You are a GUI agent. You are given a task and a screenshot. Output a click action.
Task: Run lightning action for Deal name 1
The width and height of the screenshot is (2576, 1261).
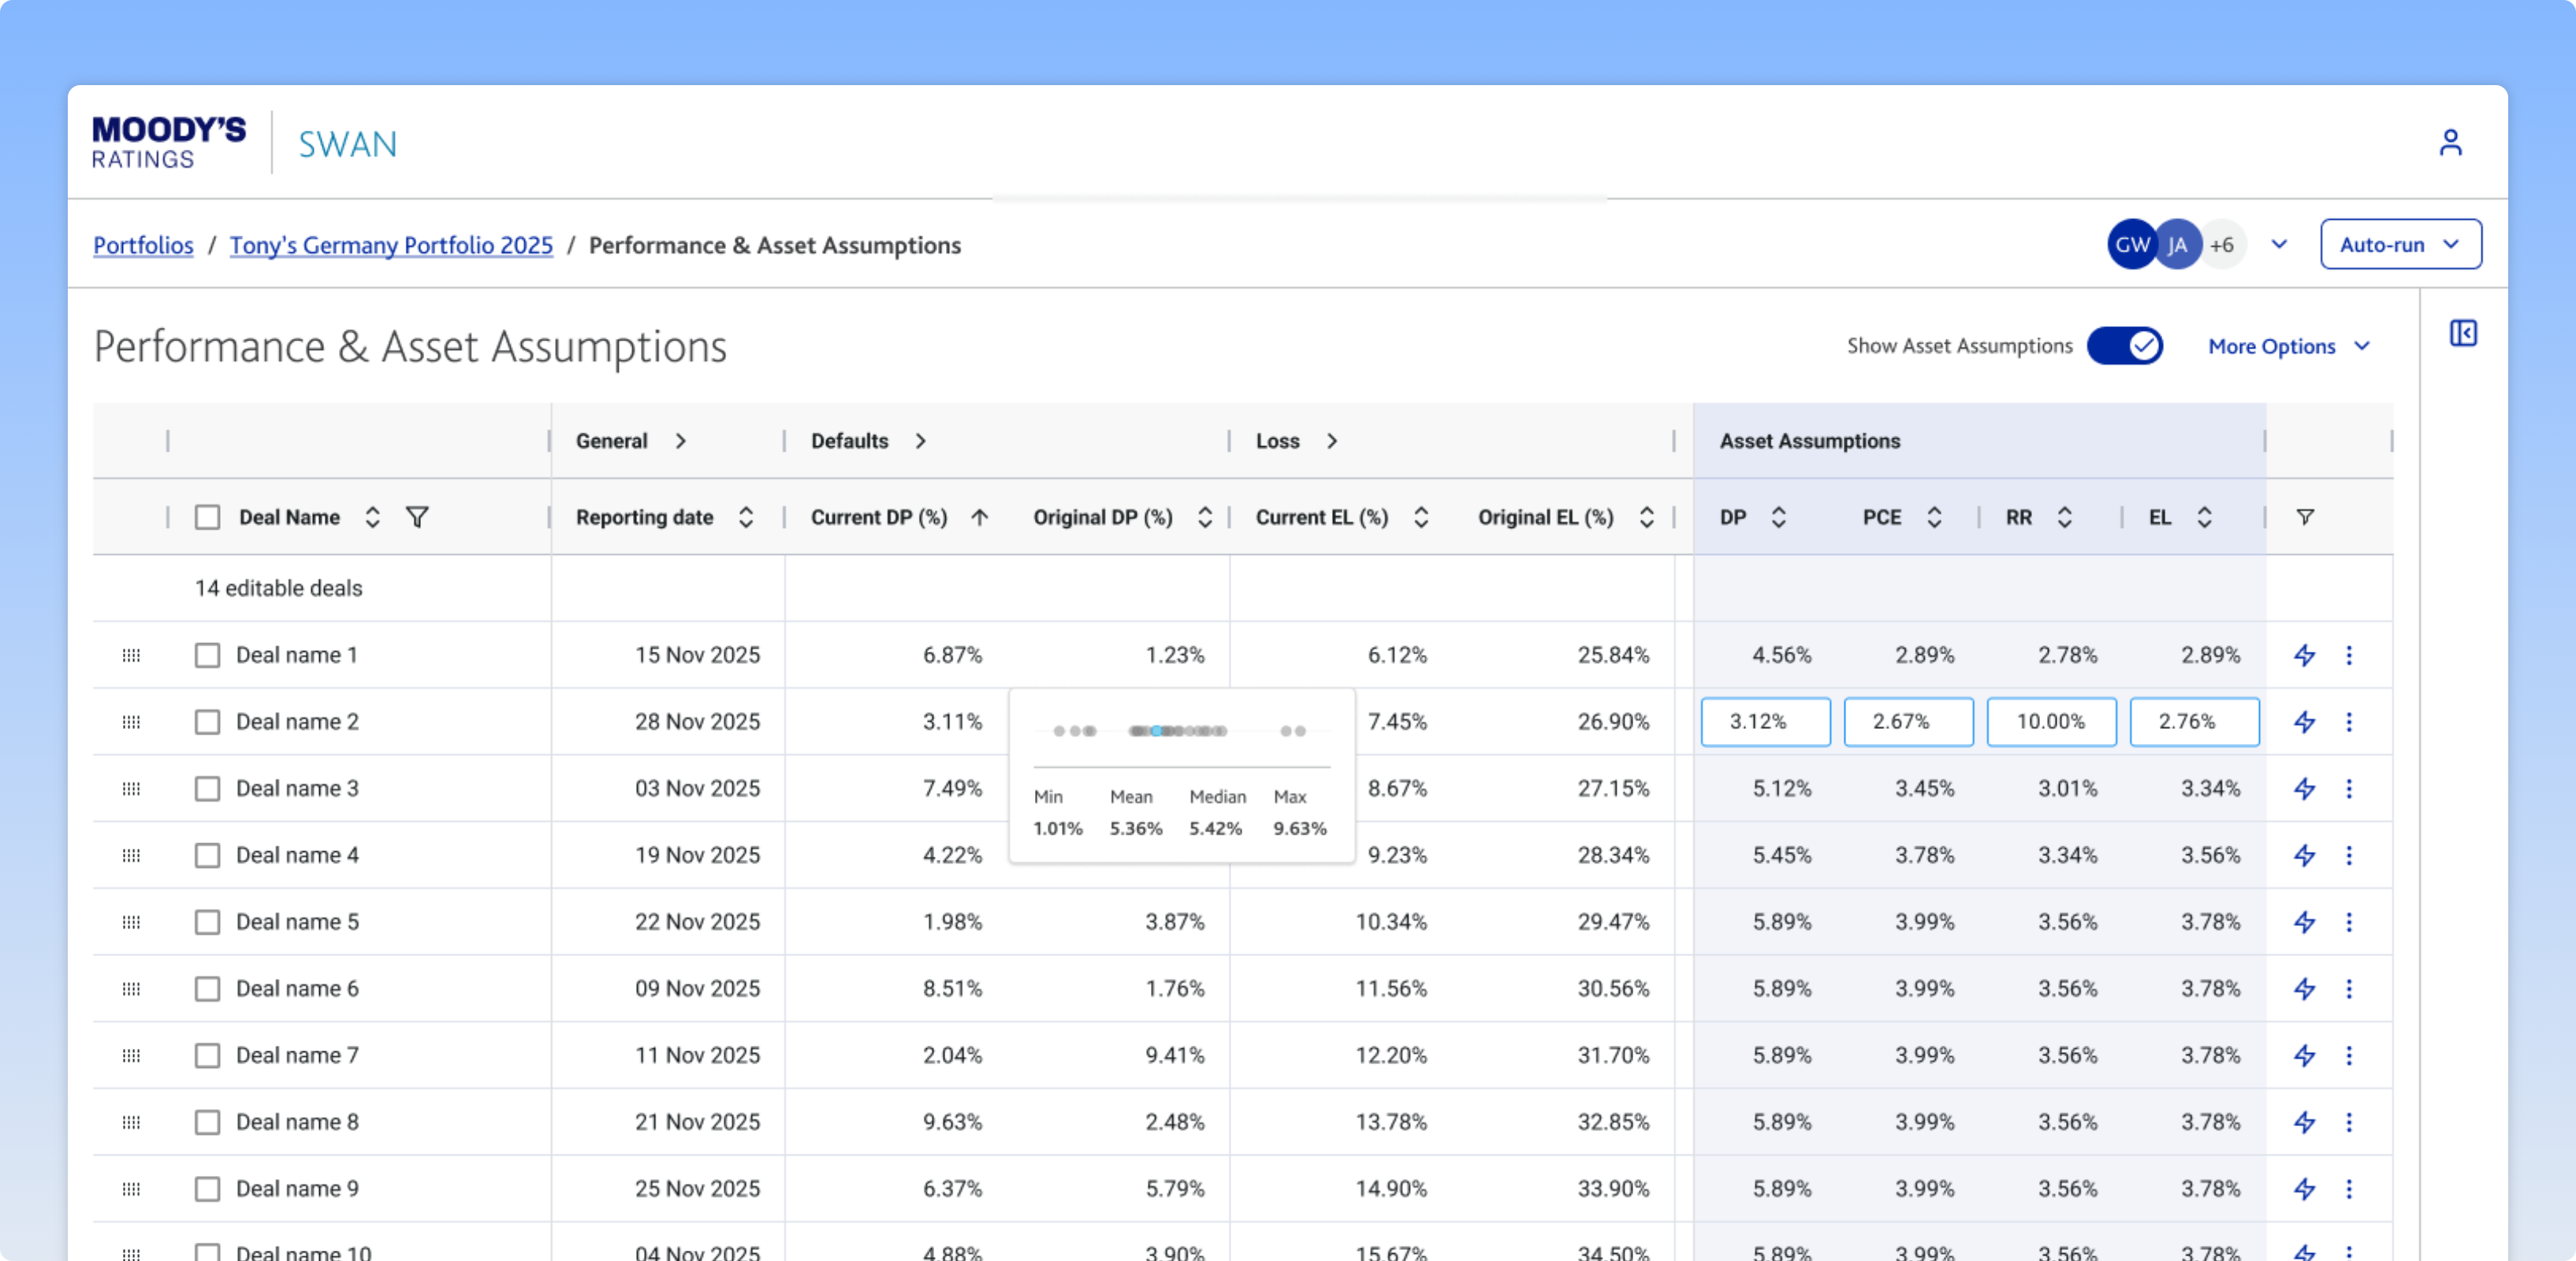[2304, 655]
